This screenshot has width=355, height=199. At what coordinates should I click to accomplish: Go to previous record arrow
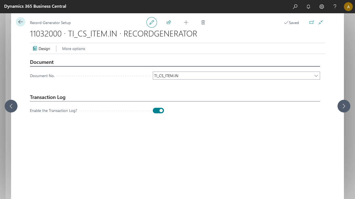pos(11,106)
